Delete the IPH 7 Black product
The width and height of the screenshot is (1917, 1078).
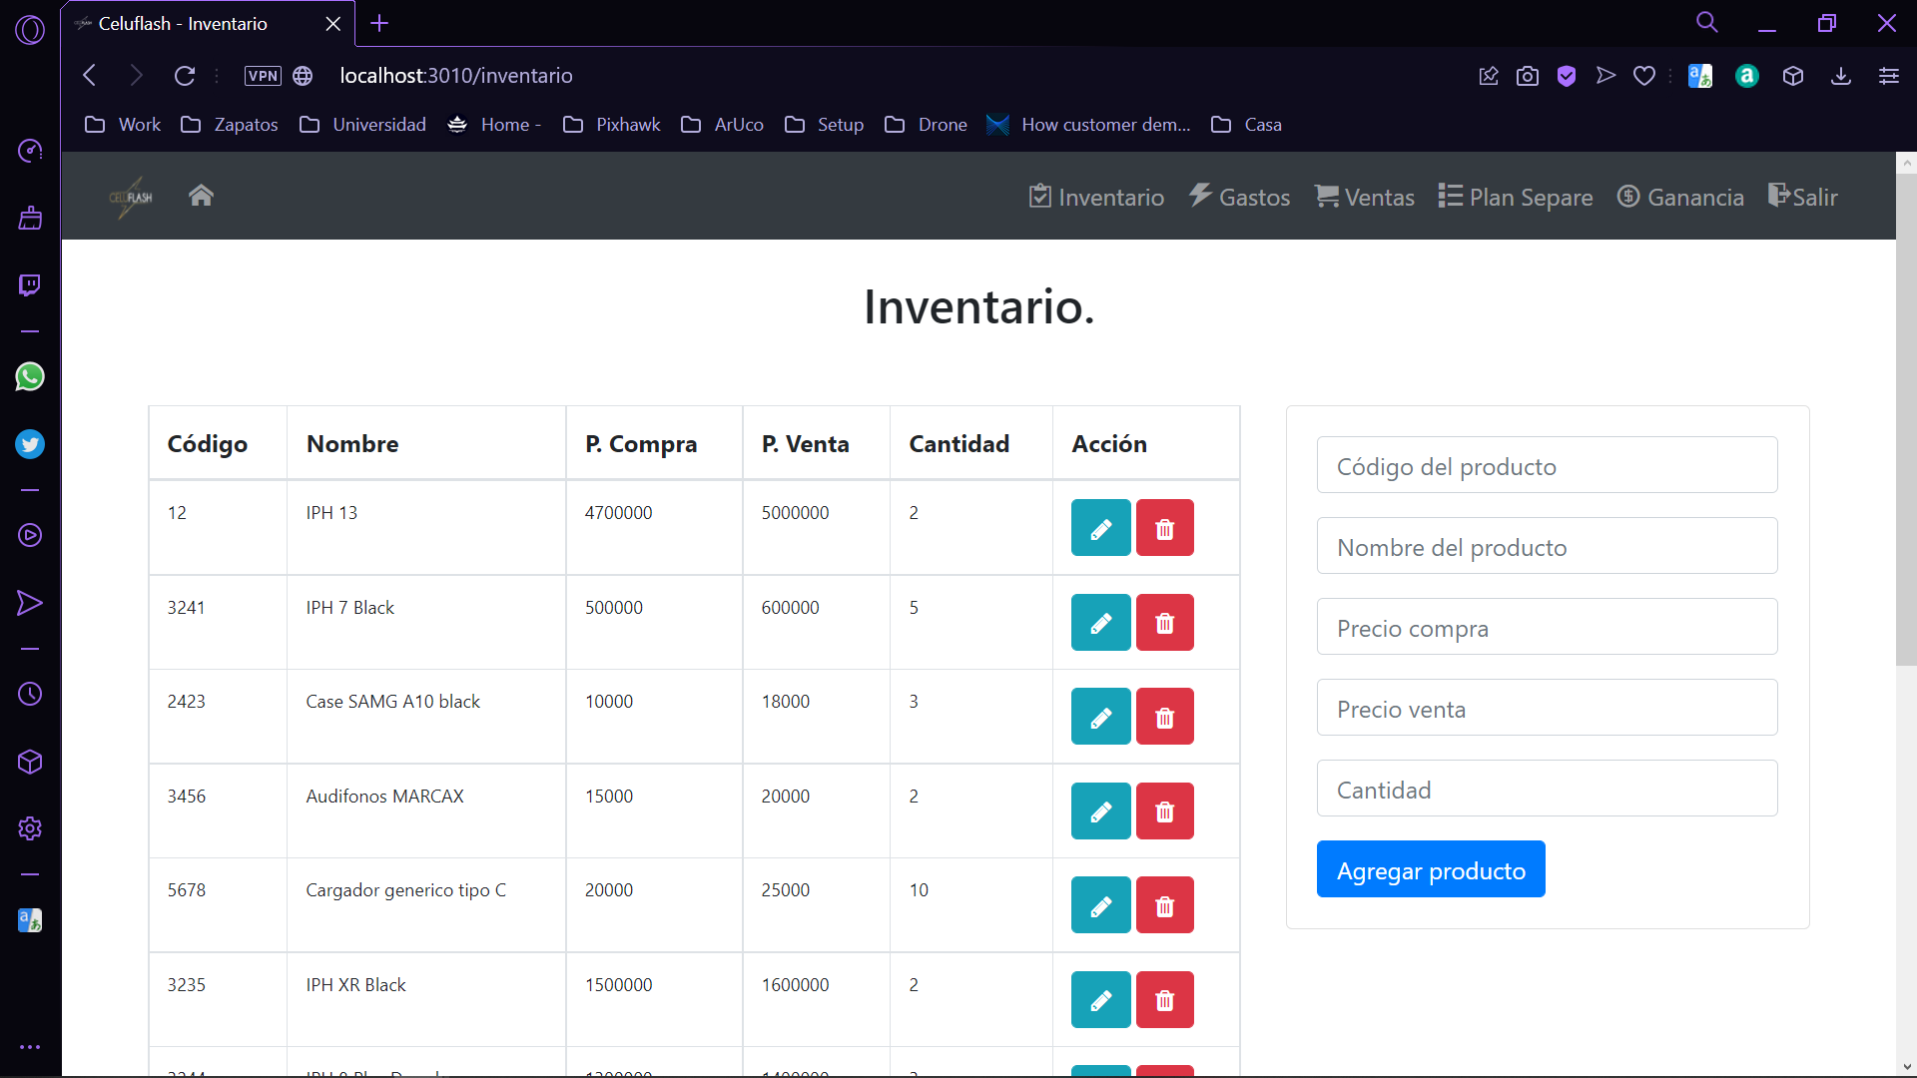pyautogui.click(x=1164, y=623)
